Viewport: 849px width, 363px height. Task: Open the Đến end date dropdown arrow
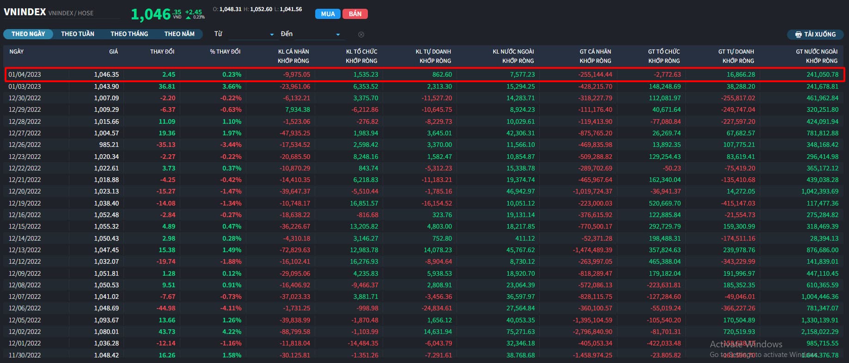point(338,35)
